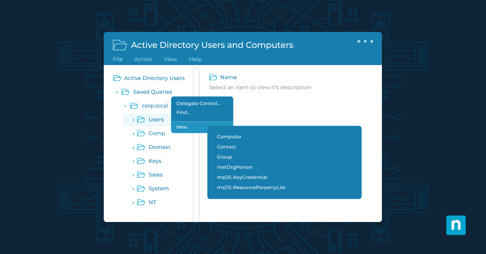
Task: Collapse the corp.local domain node
Action: (125, 106)
